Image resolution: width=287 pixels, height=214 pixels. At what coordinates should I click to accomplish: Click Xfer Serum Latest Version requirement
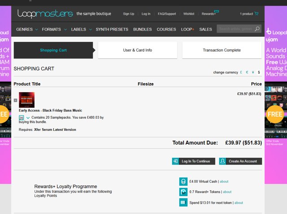coord(55,129)
